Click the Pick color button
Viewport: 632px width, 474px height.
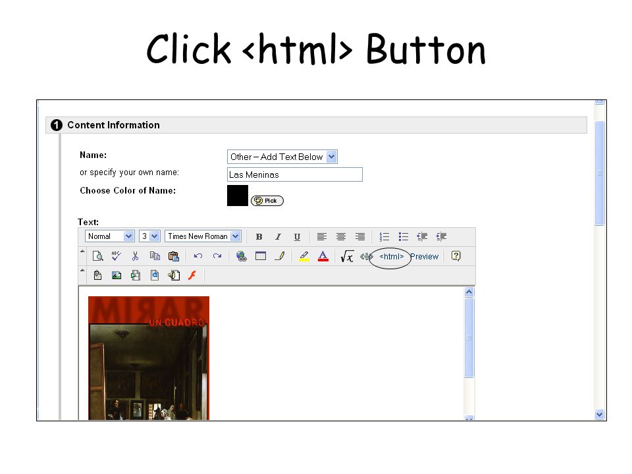[x=267, y=201]
